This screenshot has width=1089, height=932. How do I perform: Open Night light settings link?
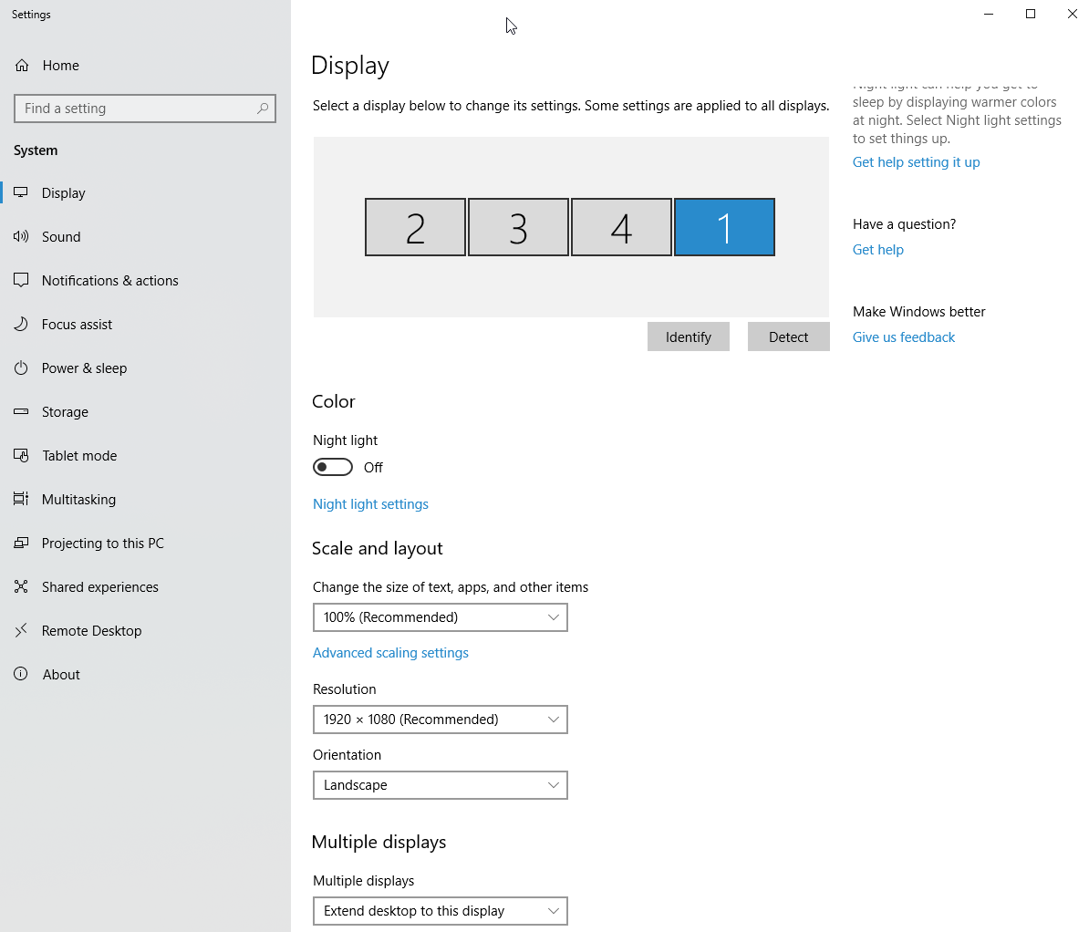click(370, 504)
